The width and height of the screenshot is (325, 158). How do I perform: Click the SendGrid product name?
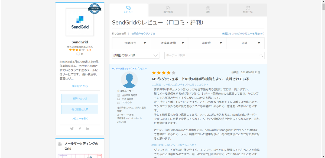80,42
